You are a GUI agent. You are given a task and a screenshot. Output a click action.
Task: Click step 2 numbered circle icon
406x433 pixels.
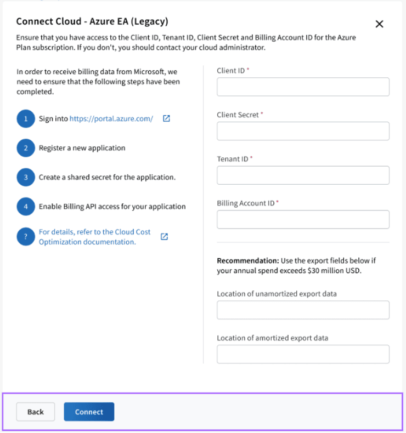26,148
